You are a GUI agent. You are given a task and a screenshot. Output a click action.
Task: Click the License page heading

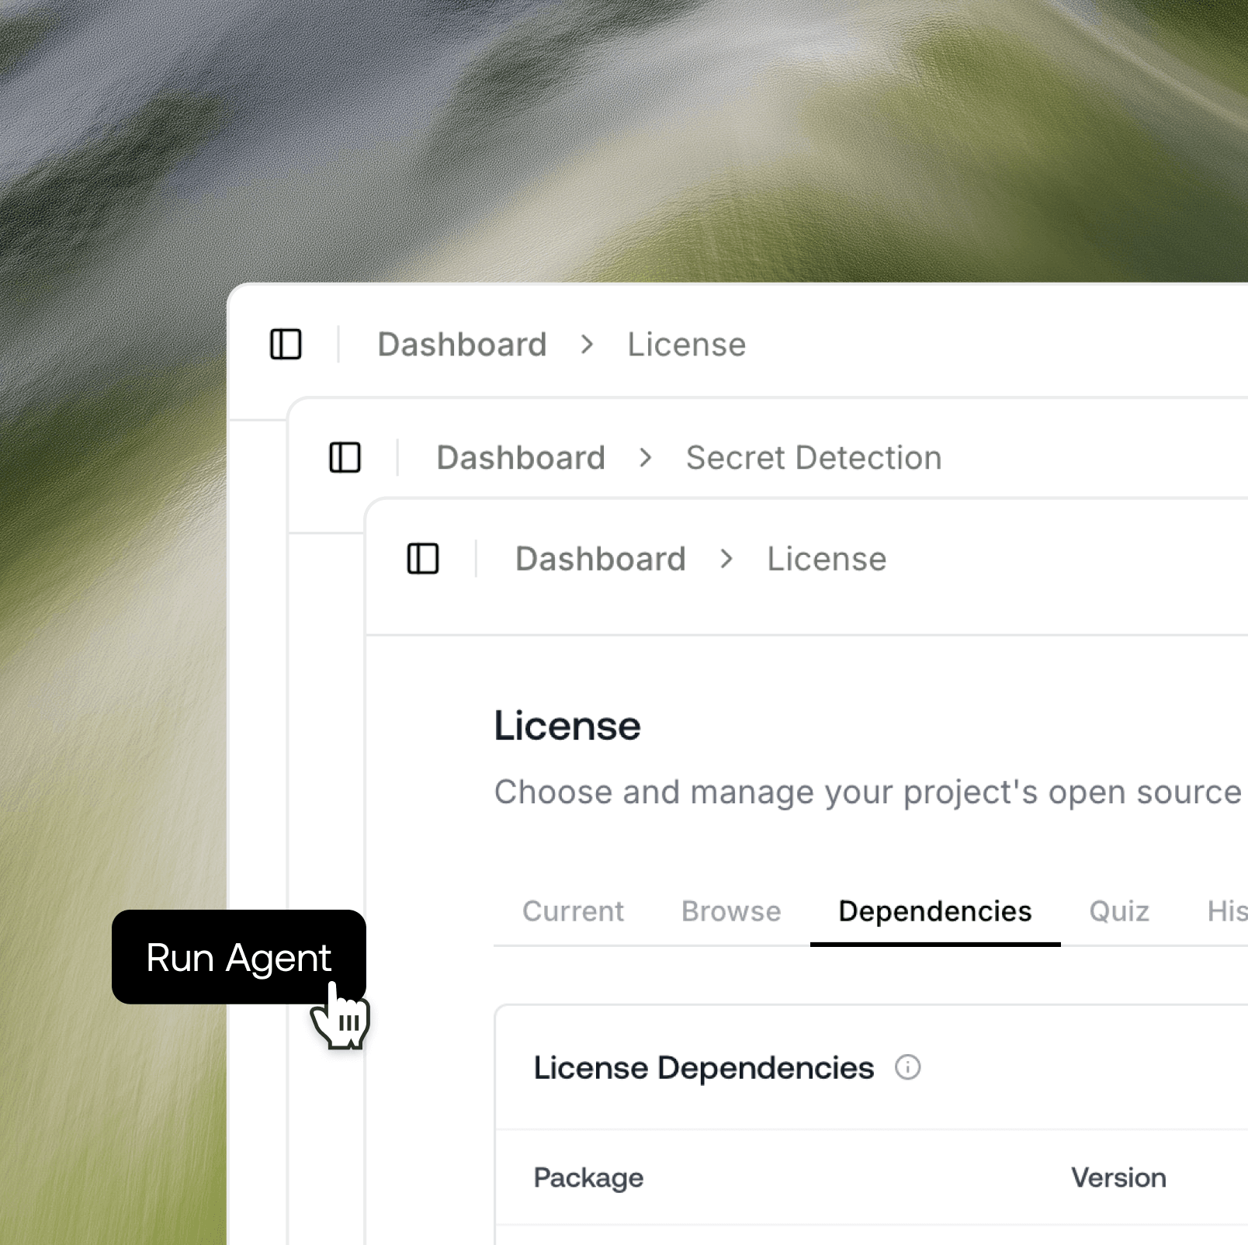pyautogui.click(x=567, y=726)
